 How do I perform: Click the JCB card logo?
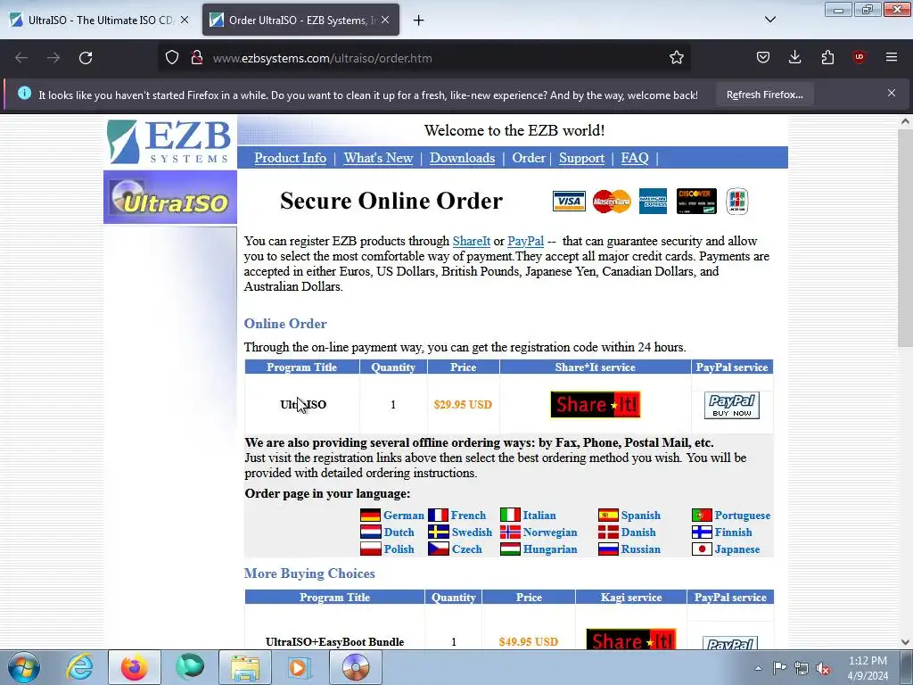pos(736,202)
